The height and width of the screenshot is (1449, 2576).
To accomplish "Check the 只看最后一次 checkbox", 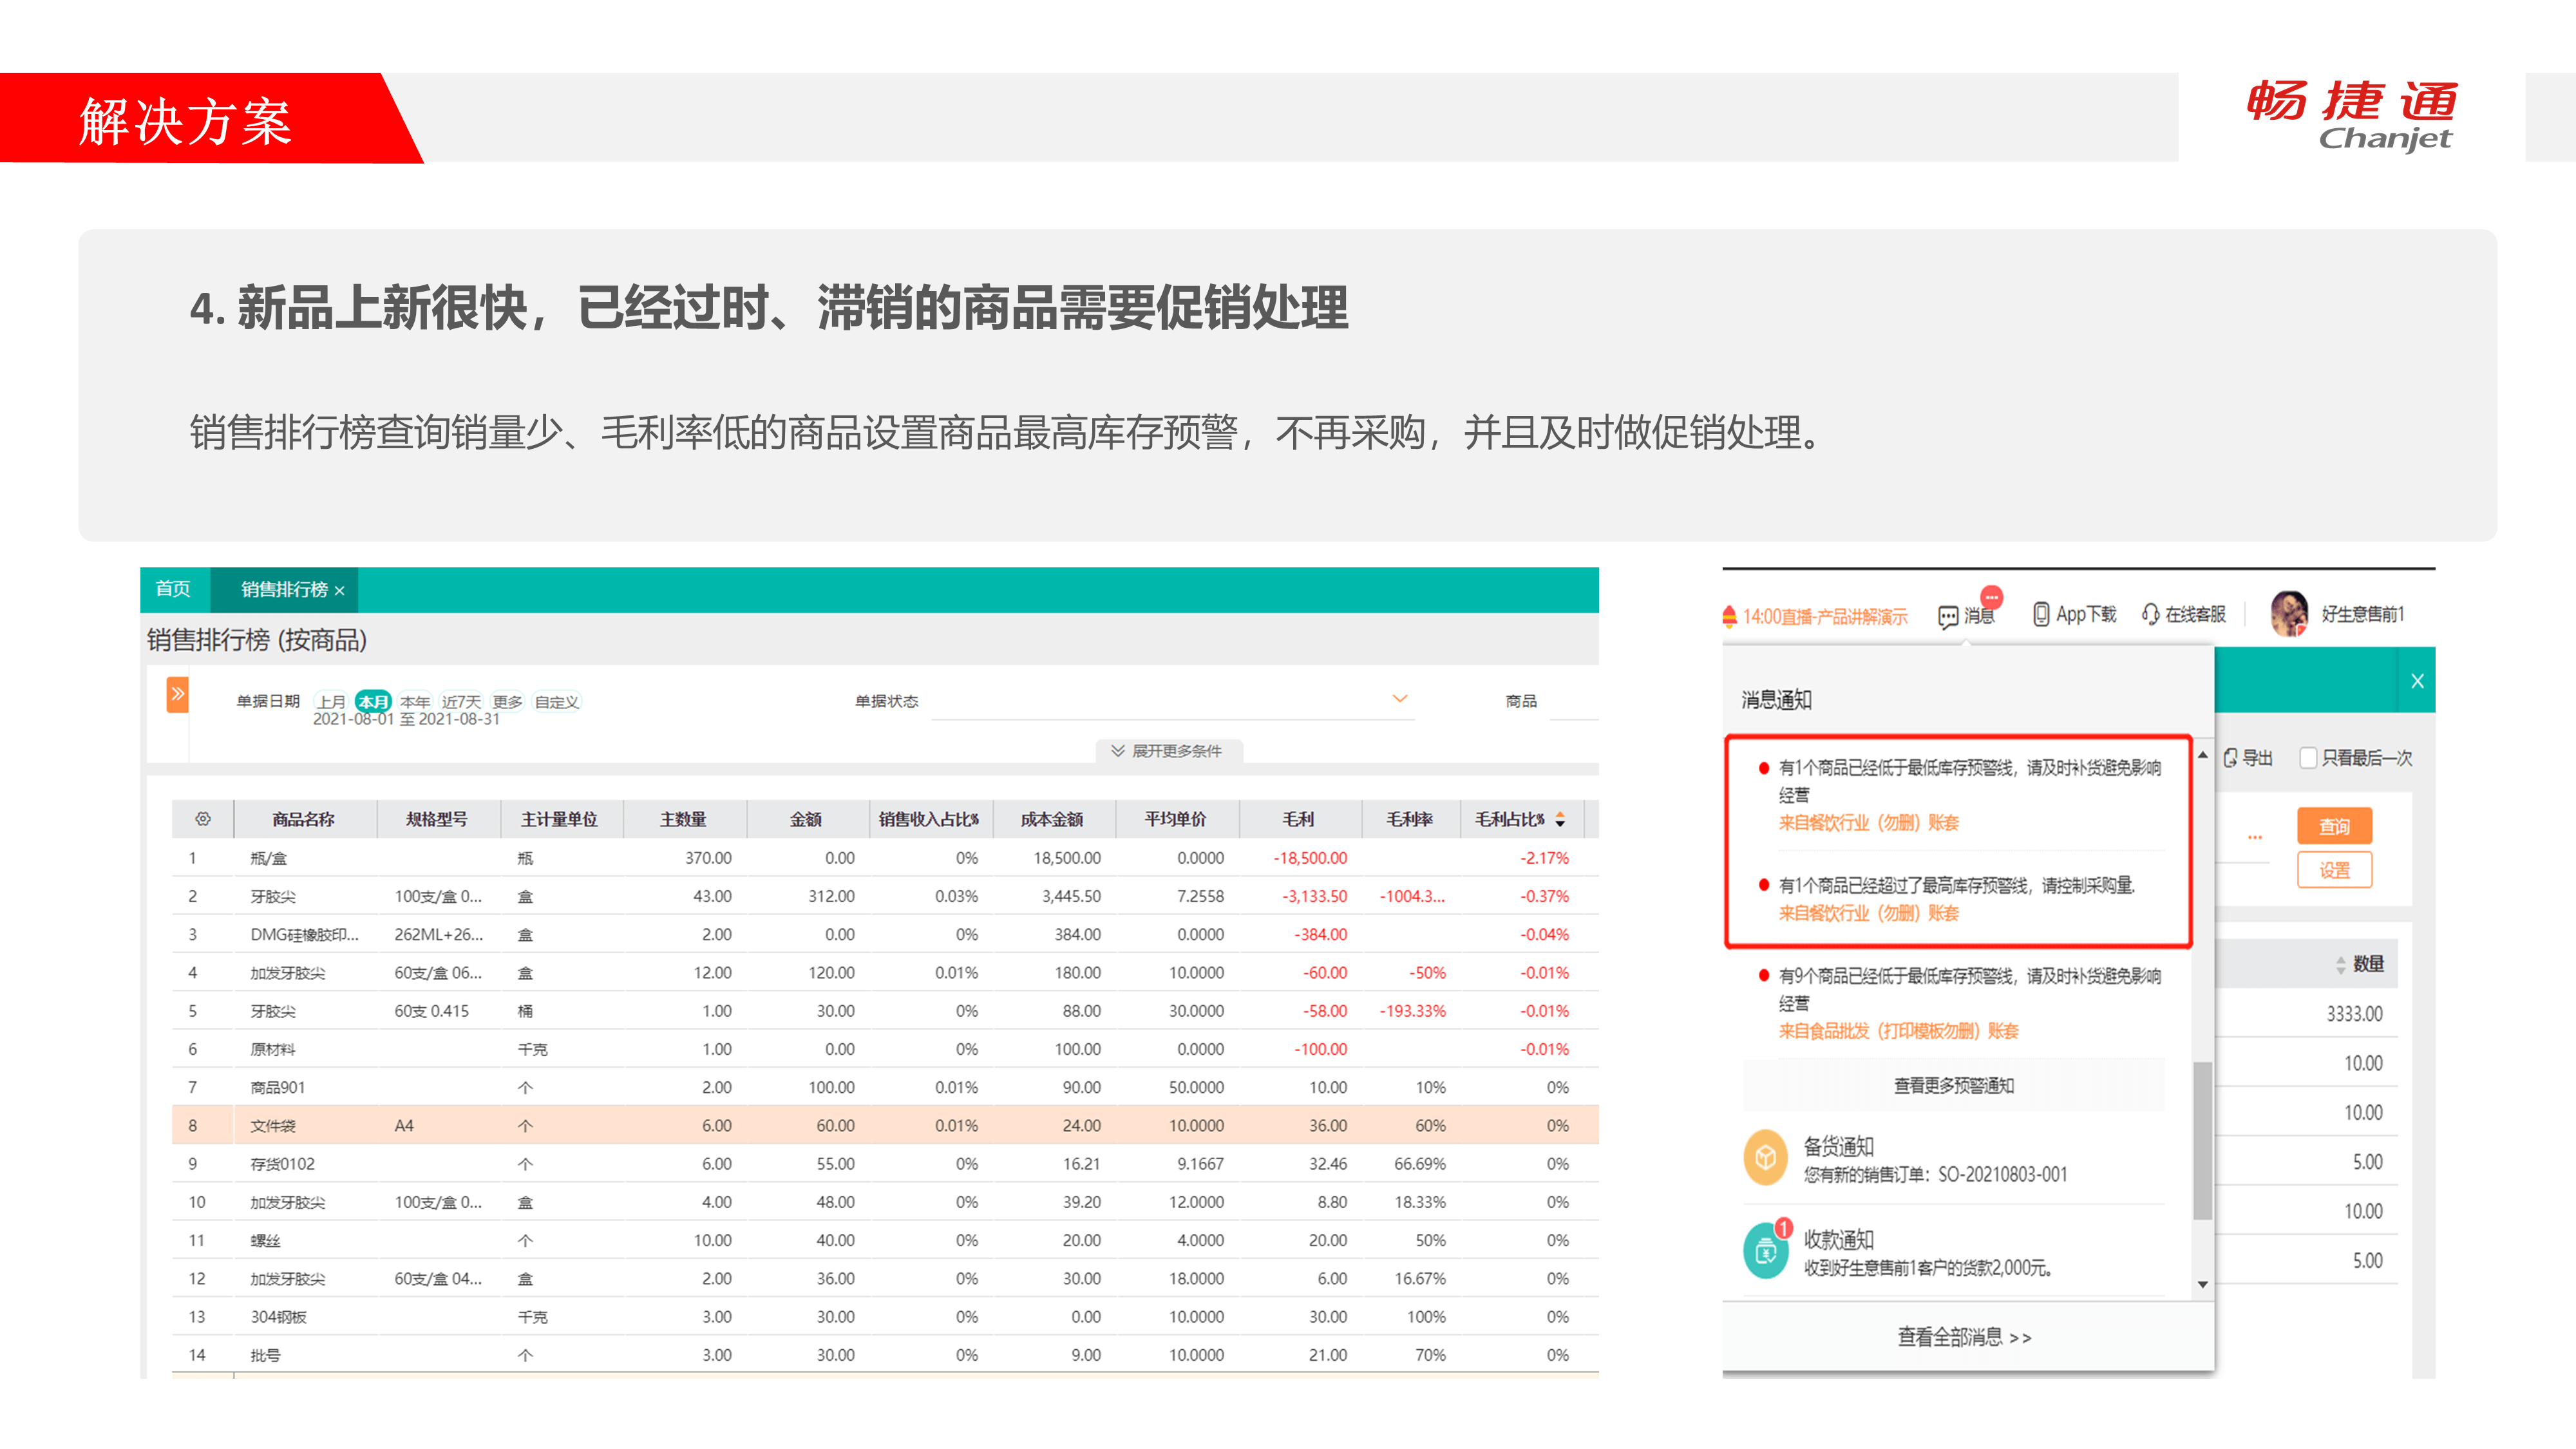I will [x=2309, y=758].
